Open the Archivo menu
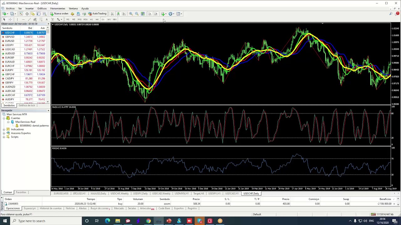This screenshot has width=401, height=225. click(10, 8)
